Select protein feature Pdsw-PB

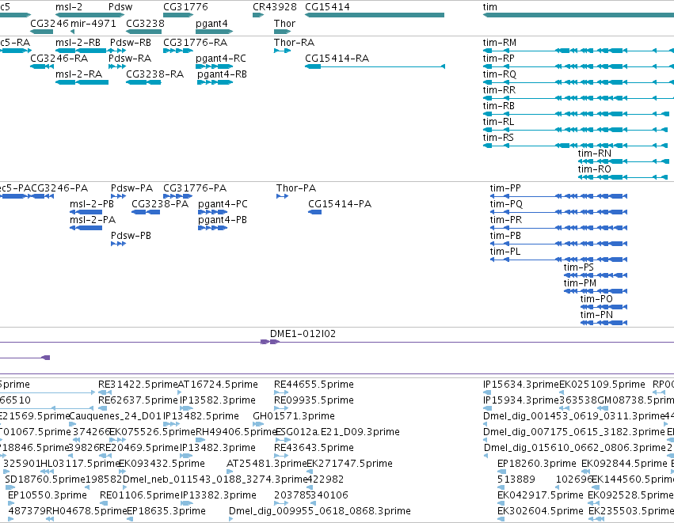131,236
